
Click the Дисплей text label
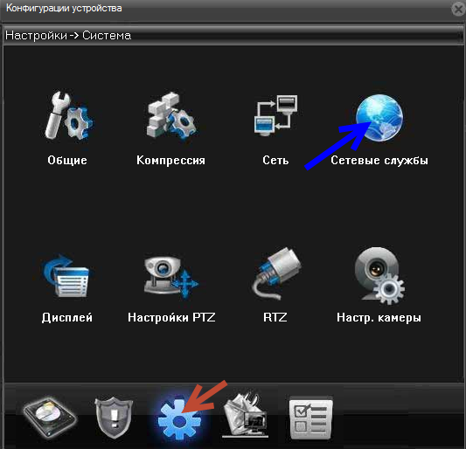(67, 318)
